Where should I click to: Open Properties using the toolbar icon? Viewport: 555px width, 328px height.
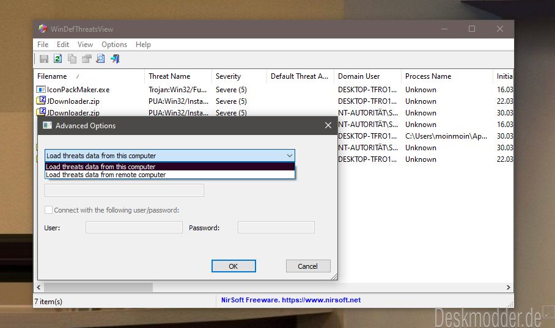tap(86, 59)
